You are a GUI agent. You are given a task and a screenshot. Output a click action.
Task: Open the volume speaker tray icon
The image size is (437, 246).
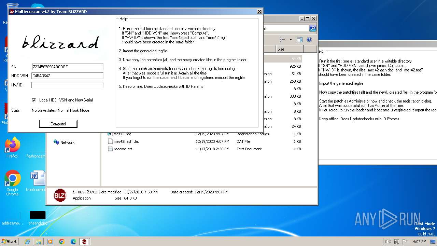[x=388, y=242]
